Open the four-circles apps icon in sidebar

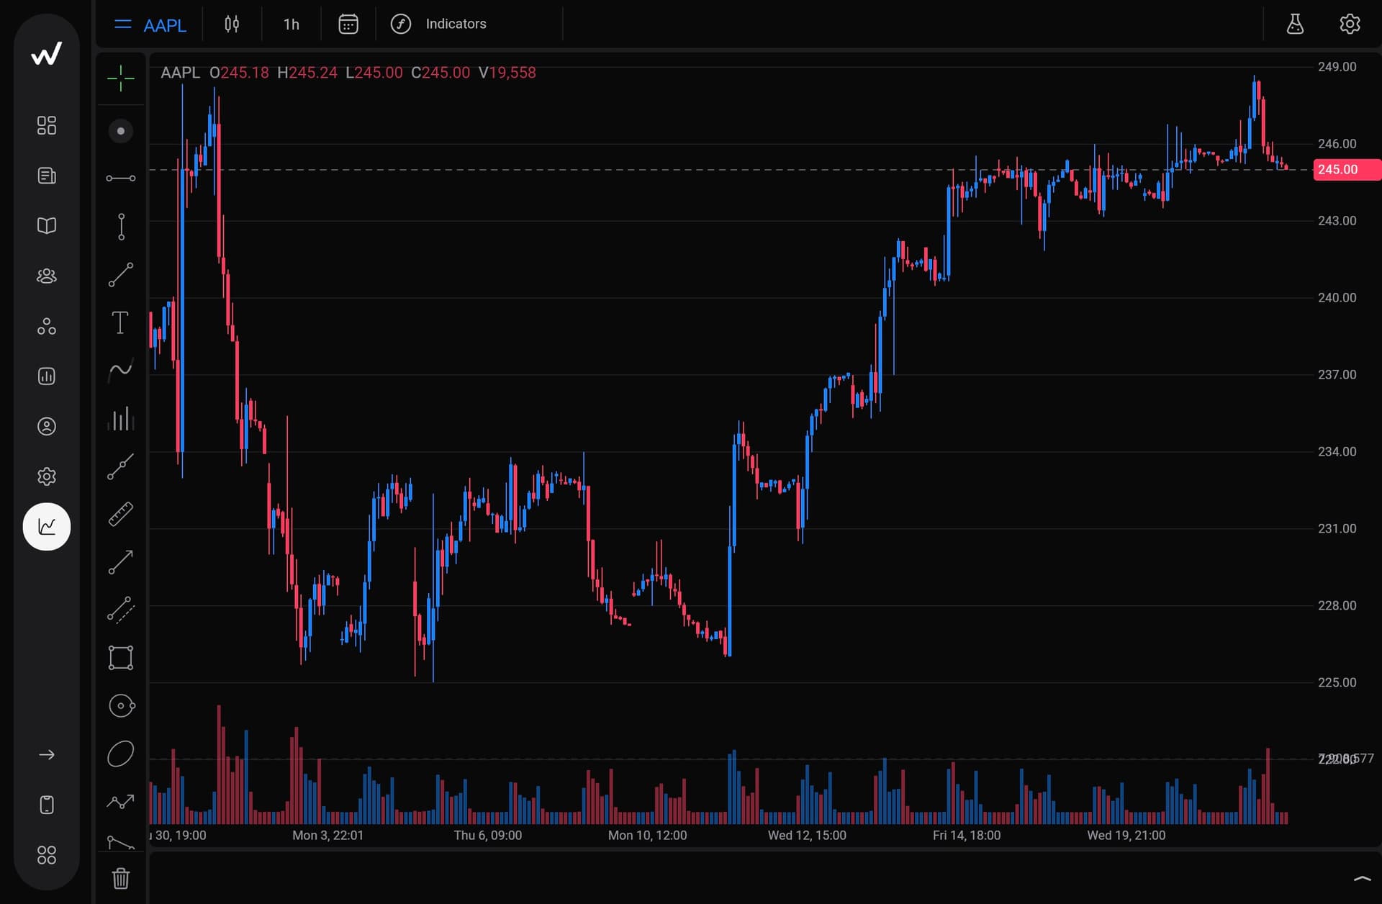(x=47, y=855)
